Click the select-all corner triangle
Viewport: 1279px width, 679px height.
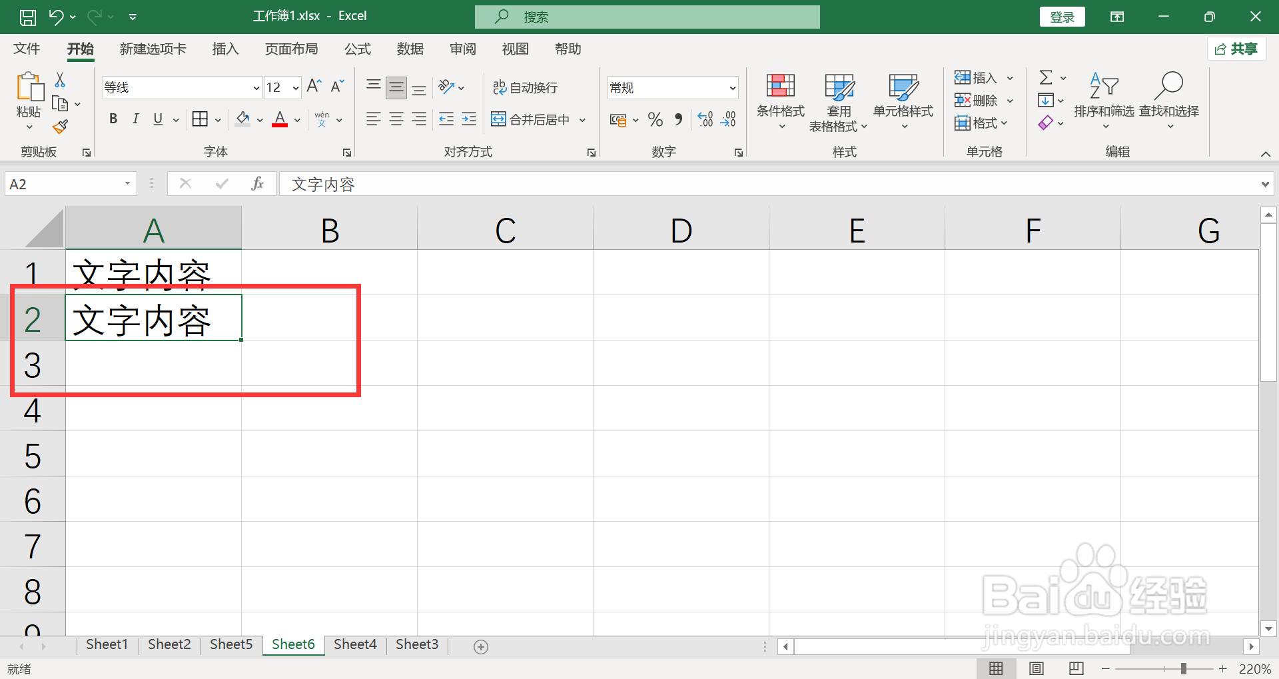click(x=44, y=229)
